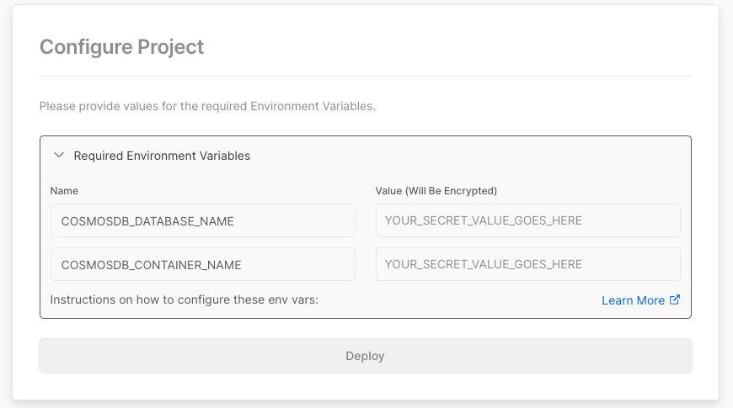
Task: Open the external link icon beside Learn More
Action: pyautogui.click(x=675, y=299)
